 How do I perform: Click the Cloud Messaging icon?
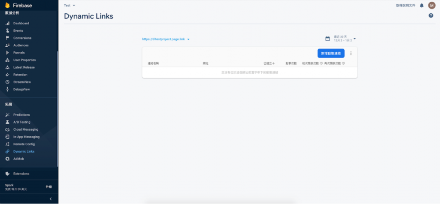pos(8,129)
